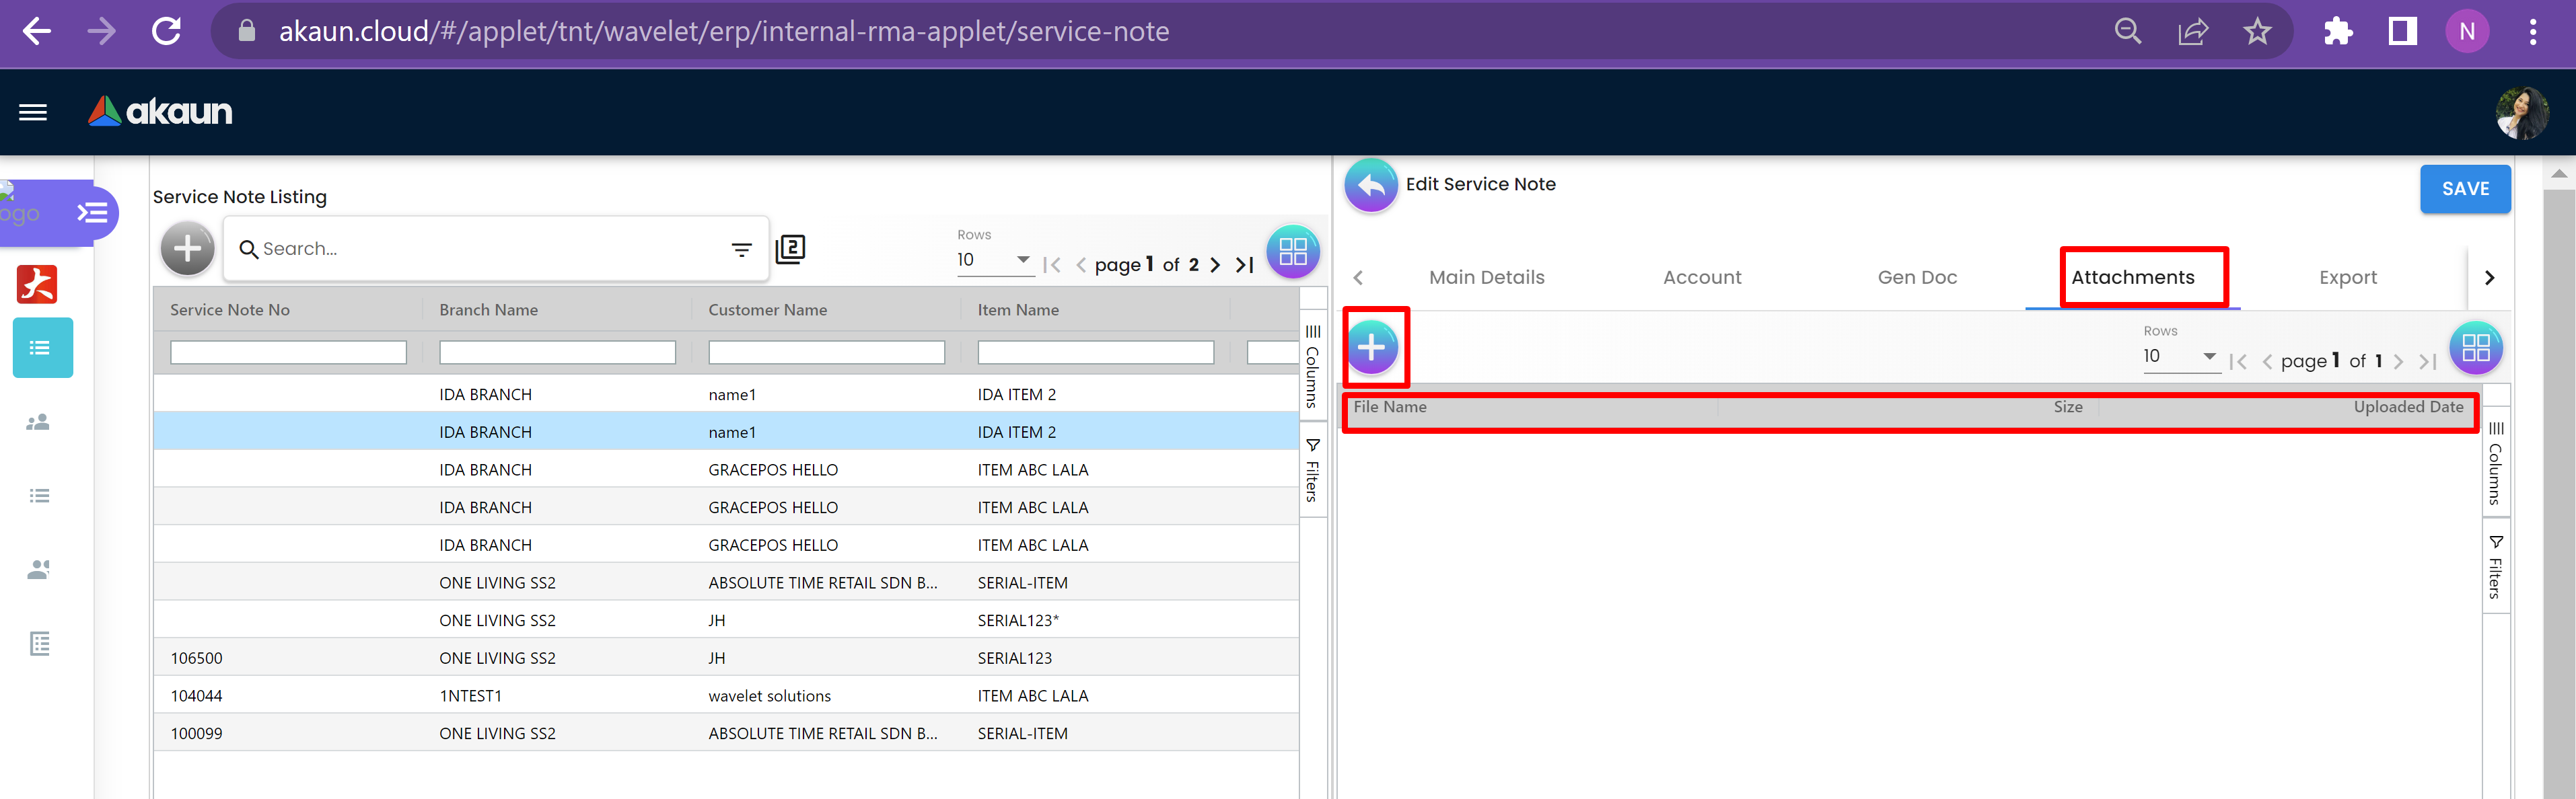
Task: Click the teal list icon in sidebar
Action: point(42,348)
